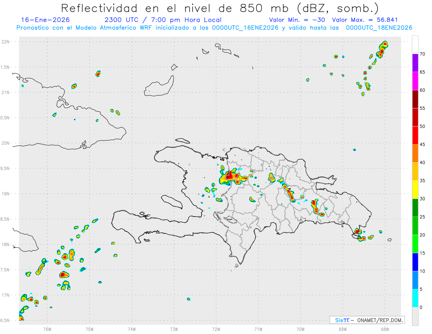This screenshot has width=432, height=334.
Task: Click the latitude axis label "18N"
Action: click(6, 245)
